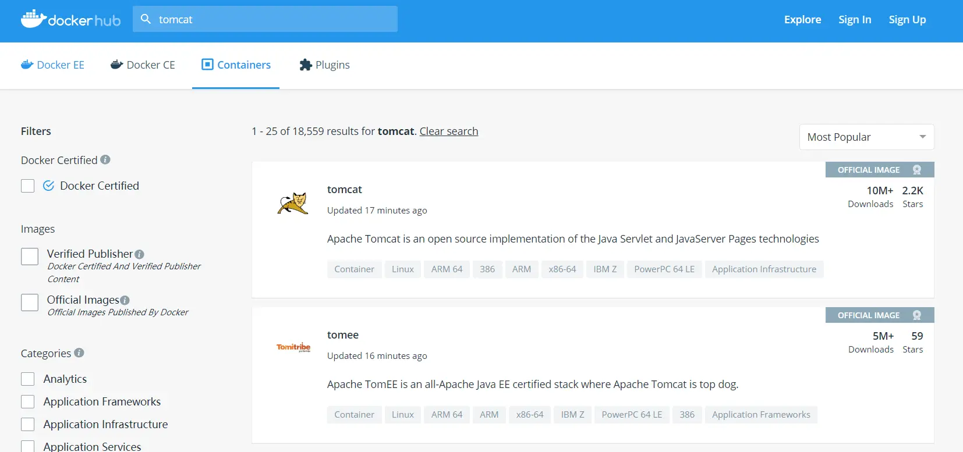Screen dimensions: 963x452
Task: Click the Application Frameworks tag on tomee card
Action: (x=761, y=415)
